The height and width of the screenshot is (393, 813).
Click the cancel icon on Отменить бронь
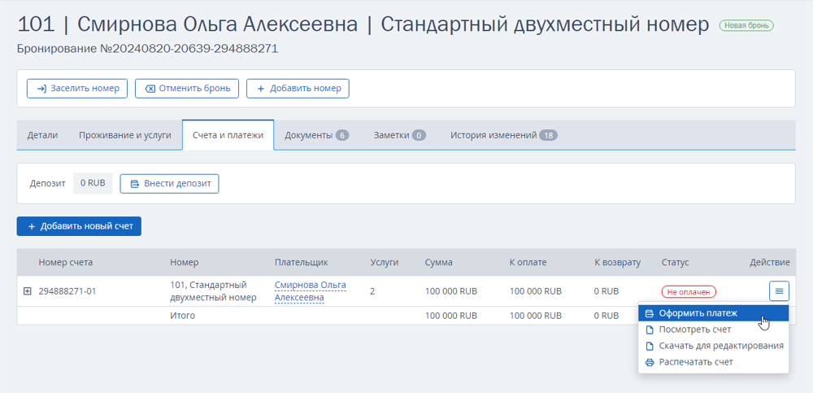pos(150,88)
